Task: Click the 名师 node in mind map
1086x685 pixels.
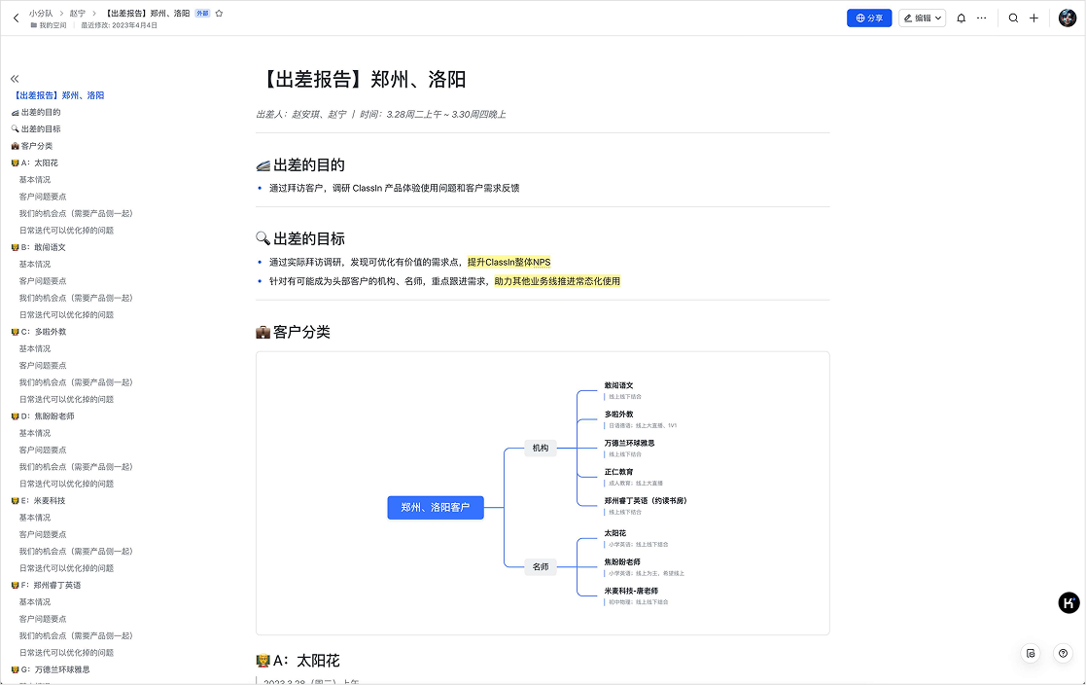Action: [x=541, y=567]
